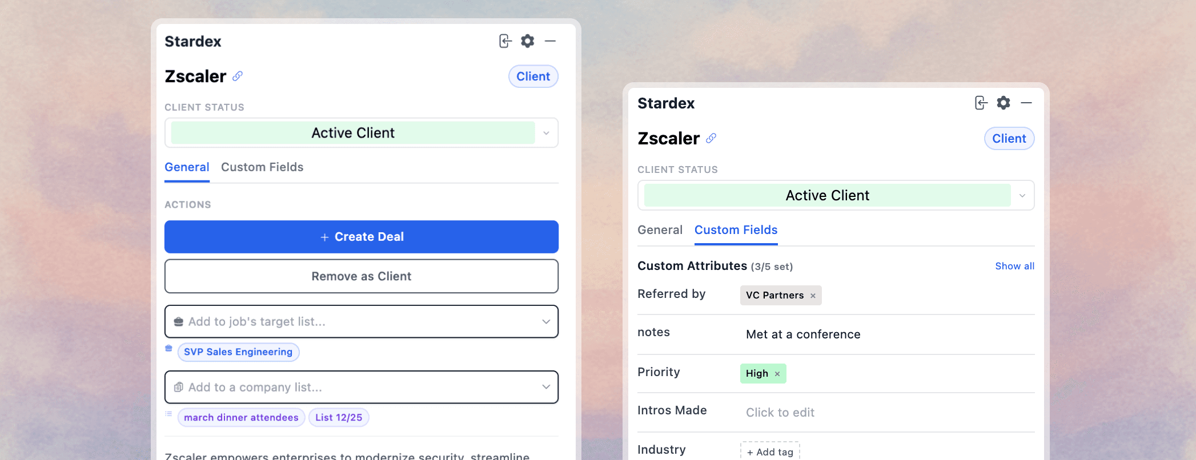Click the link icon beside Zscaler on right panel
The height and width of the screenshot is (460, 1196).
tap(711, 138)
